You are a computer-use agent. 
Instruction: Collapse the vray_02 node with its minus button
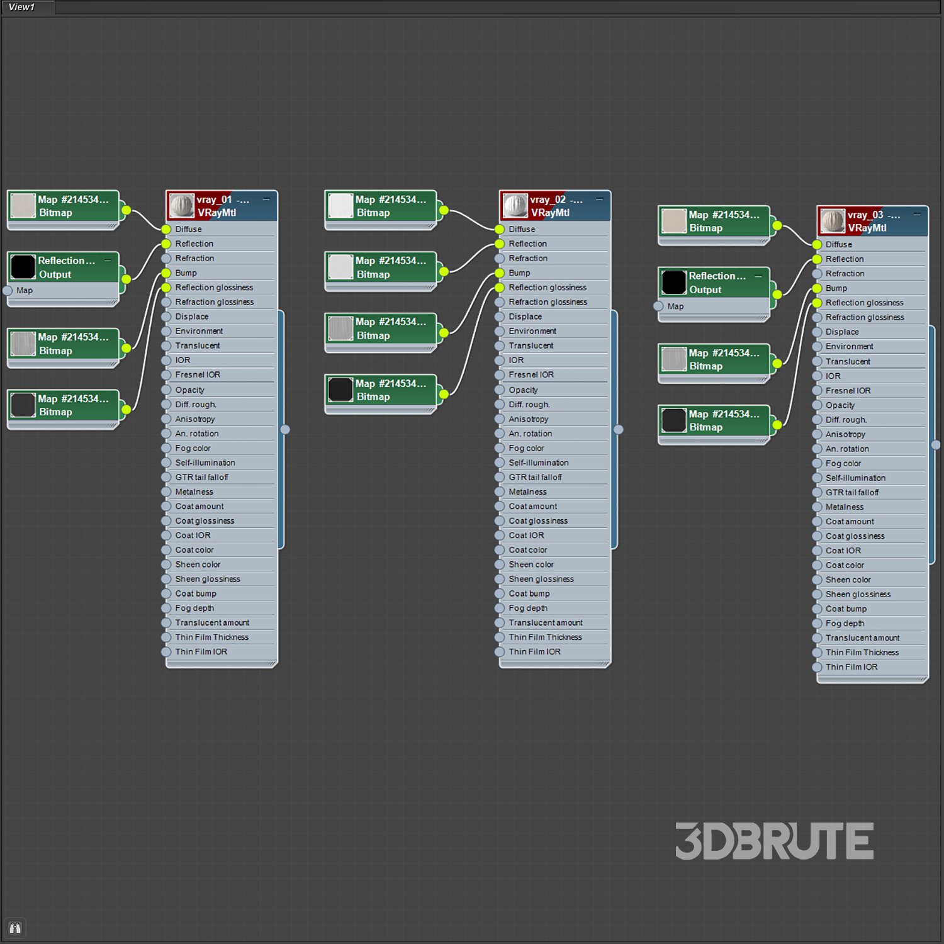click(x=600, y=199)
